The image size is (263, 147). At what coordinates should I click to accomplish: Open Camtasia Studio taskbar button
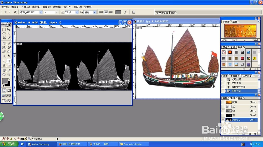pyautogui.click(x=134, y=144)
